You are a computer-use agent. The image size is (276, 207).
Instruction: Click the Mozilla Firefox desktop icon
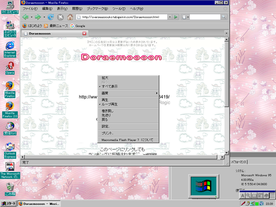point(10,90)
